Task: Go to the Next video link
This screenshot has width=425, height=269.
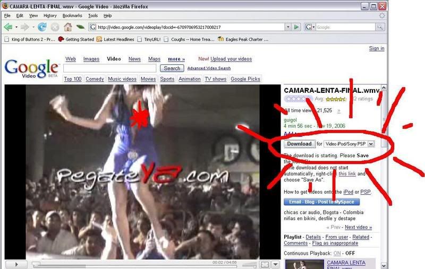Action: [x=358, y=227]
